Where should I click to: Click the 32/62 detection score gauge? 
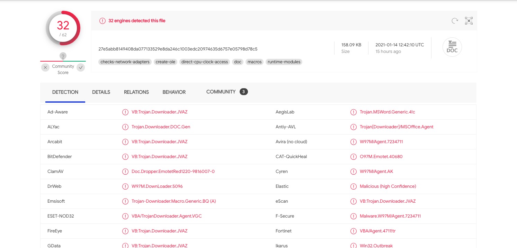coord(63,28)
